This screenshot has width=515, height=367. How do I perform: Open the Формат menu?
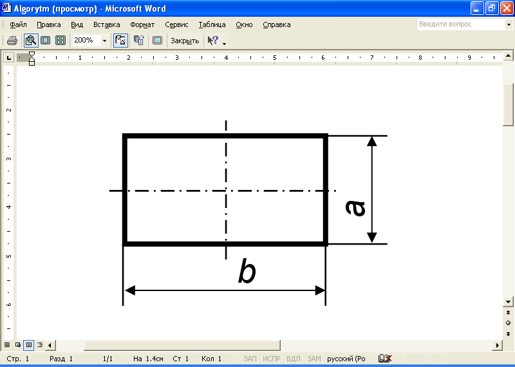[142, 24]
